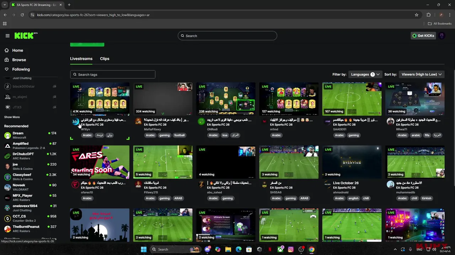
Task: Open the user profile avatar menu
Action: click(442, 36)
